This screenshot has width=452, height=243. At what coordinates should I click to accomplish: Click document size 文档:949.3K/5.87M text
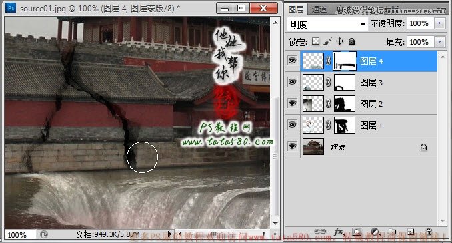click(x=108, y=234)
